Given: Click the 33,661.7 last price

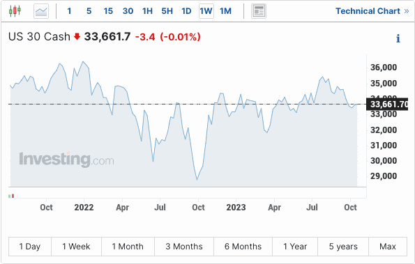Looking at the screenshot, I should (x=107, y=36).
